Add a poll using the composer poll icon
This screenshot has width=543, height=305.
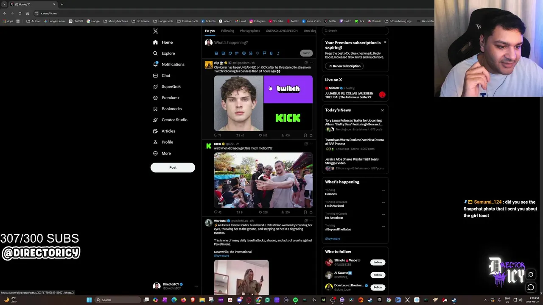[237, 53]
